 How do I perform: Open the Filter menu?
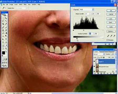tap(25, 4)
